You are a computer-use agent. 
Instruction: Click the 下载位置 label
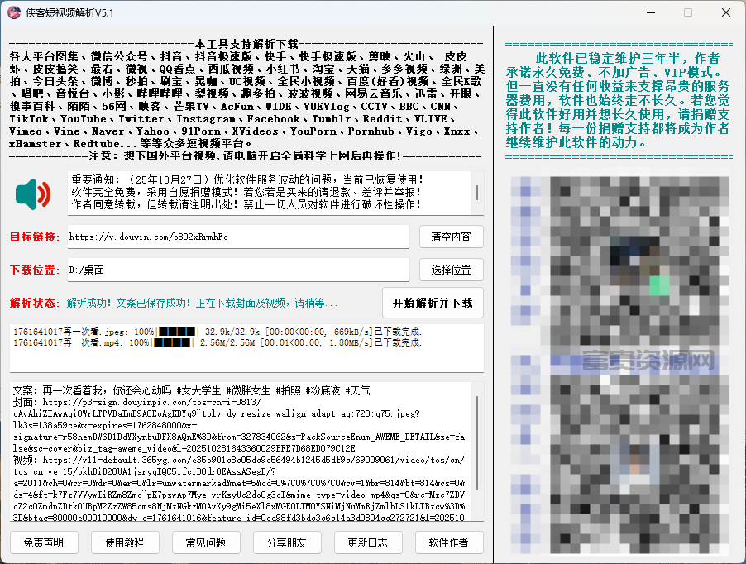coord(34,270)
